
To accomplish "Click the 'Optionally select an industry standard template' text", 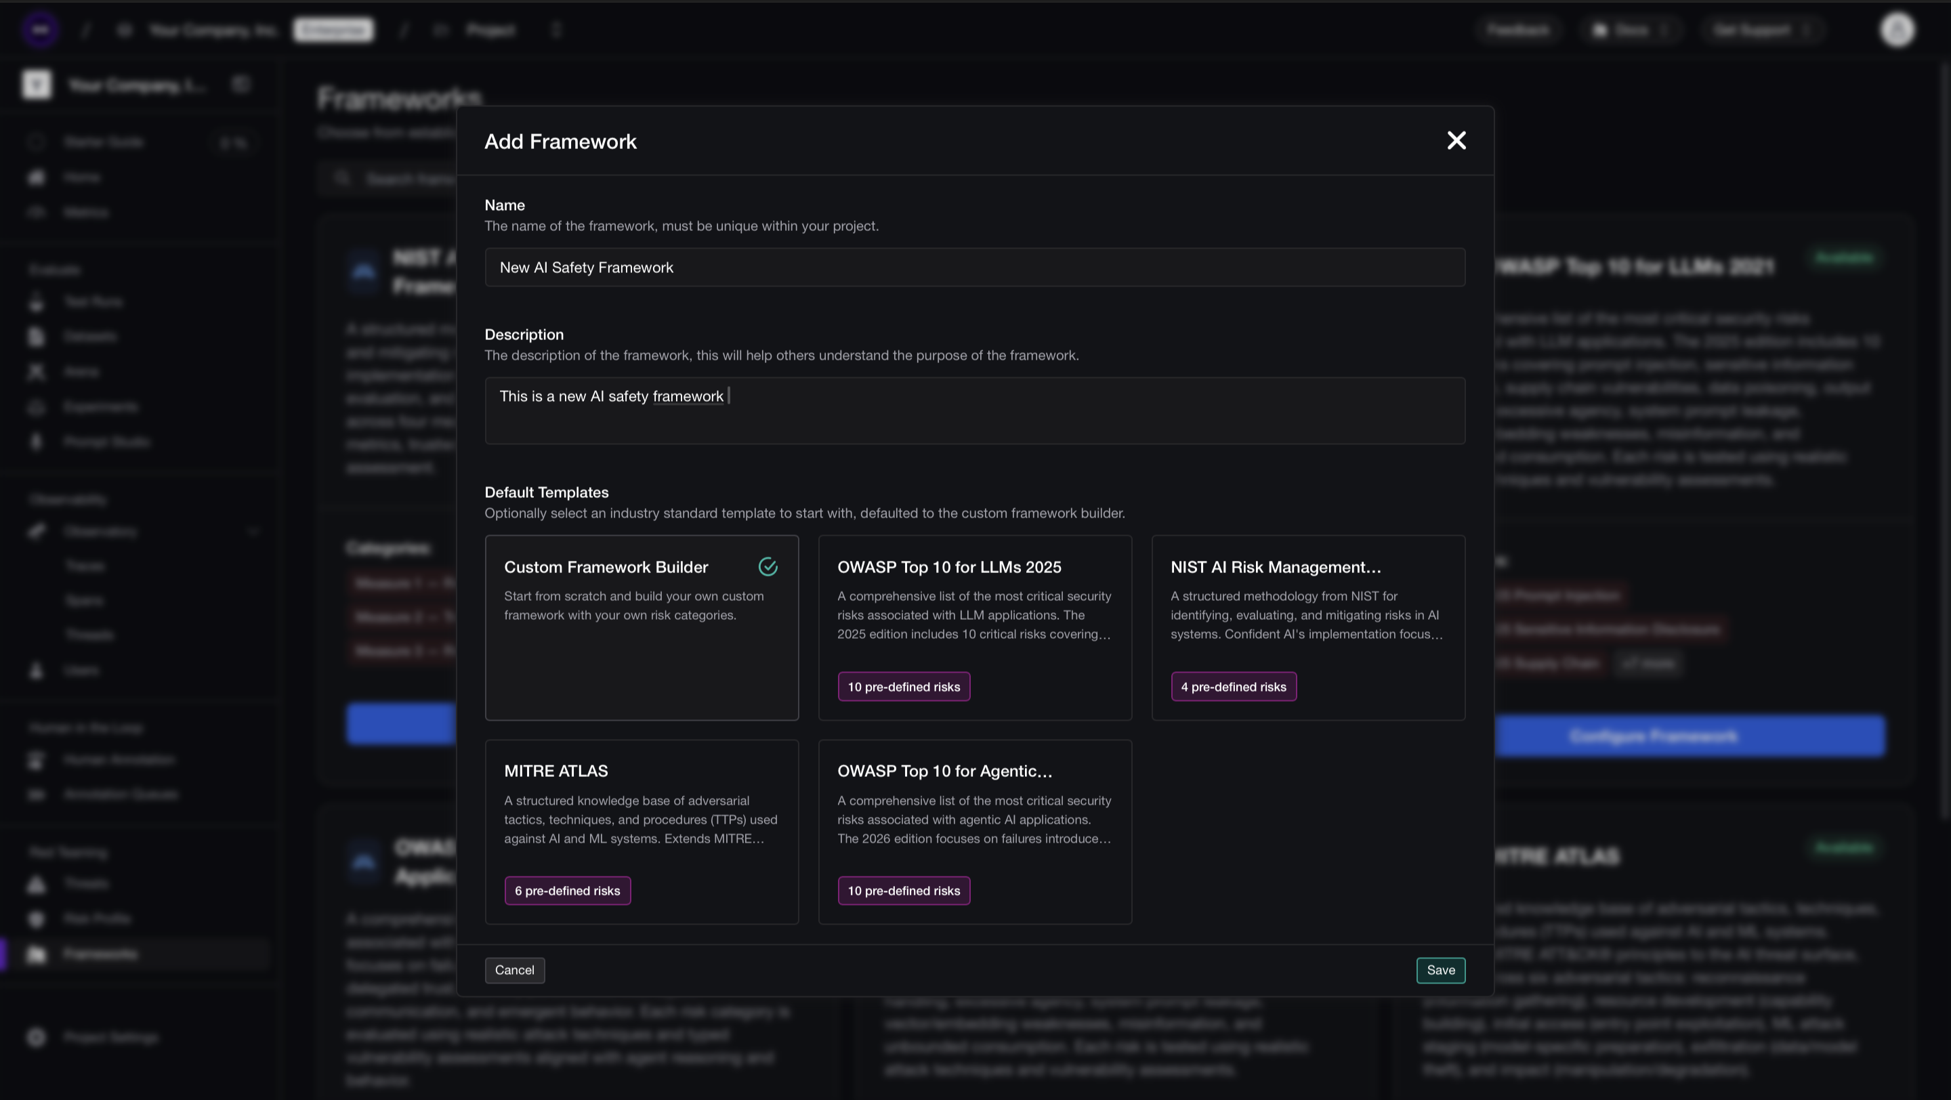I will pos(804,513).
